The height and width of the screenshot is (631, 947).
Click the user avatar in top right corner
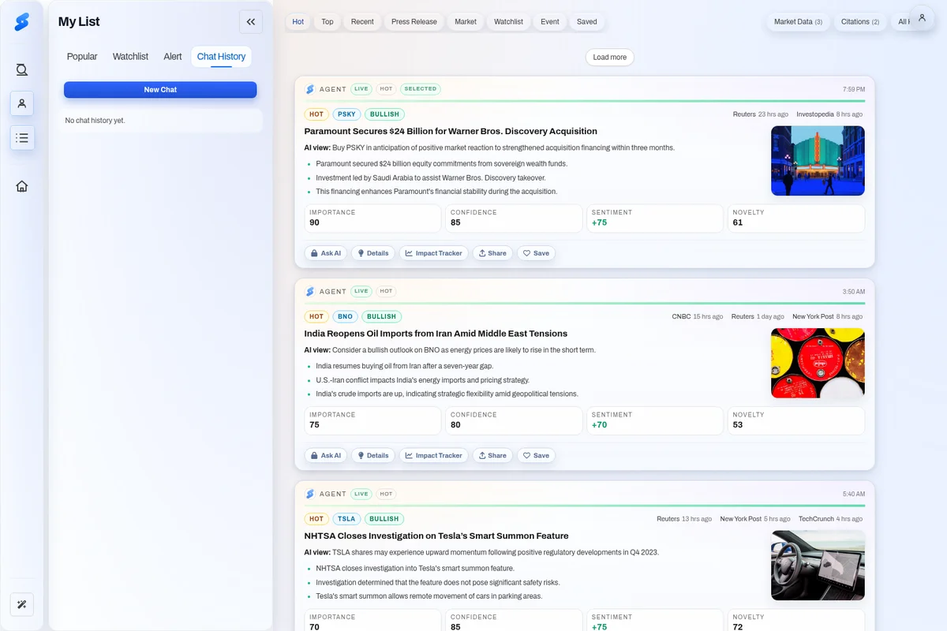point(922,17)
